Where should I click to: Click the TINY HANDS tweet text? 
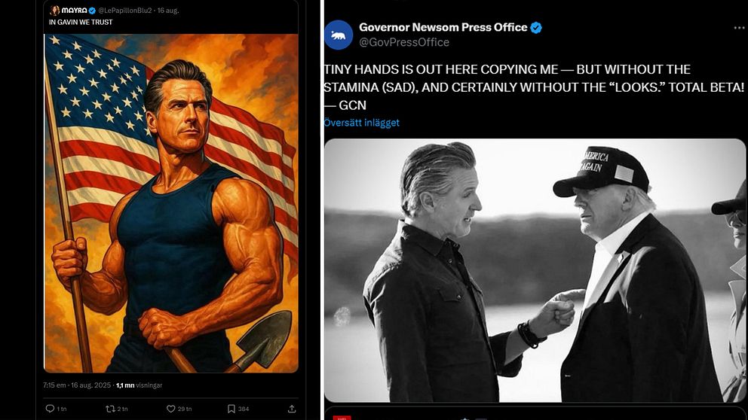pos(528,87)
